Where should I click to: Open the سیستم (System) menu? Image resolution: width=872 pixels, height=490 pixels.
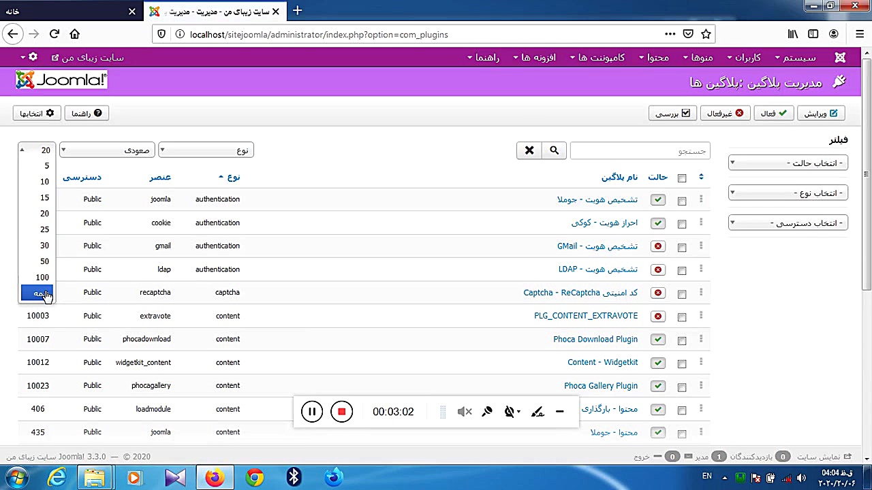[796, 58]
